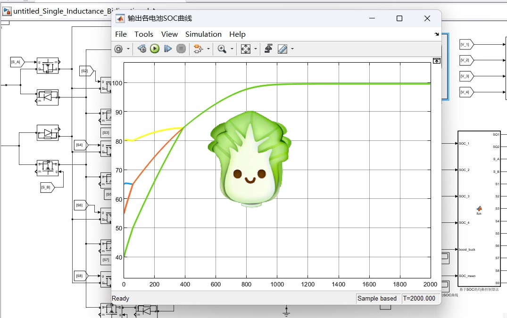Select the [V_3] From block

tap(466, 76)
